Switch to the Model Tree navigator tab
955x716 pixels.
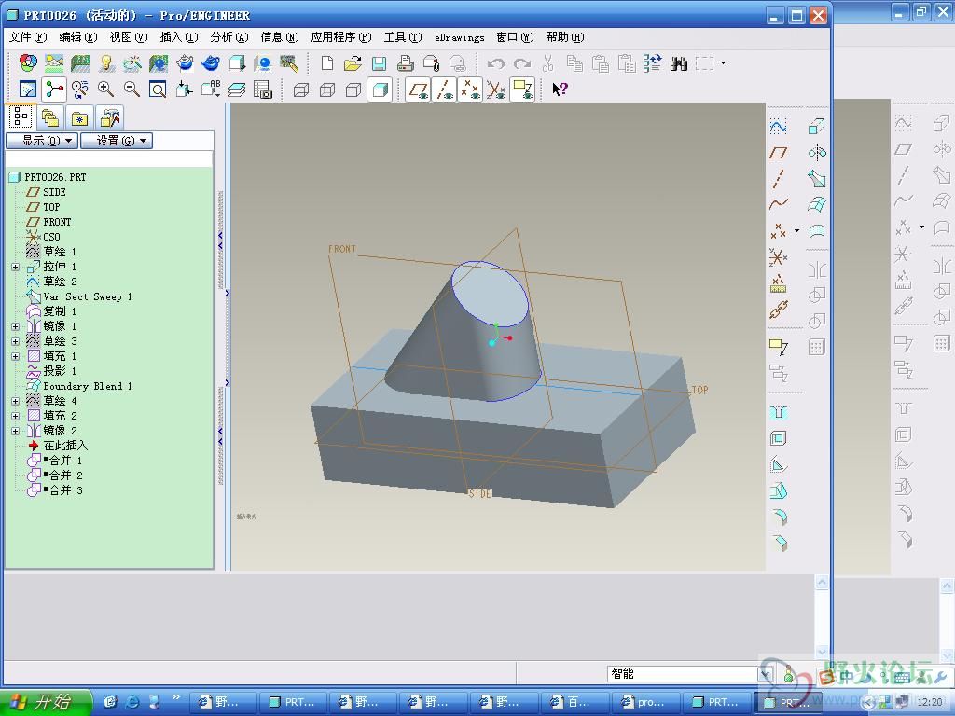coord(21,117)
